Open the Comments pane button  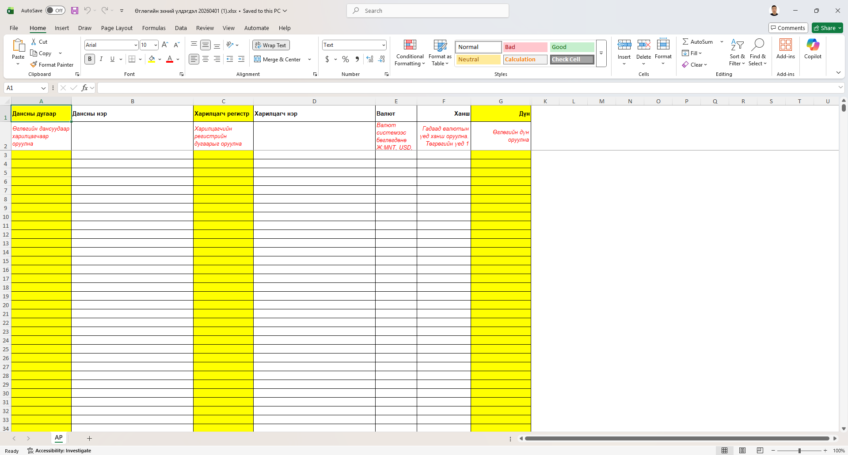click(788, 28)
